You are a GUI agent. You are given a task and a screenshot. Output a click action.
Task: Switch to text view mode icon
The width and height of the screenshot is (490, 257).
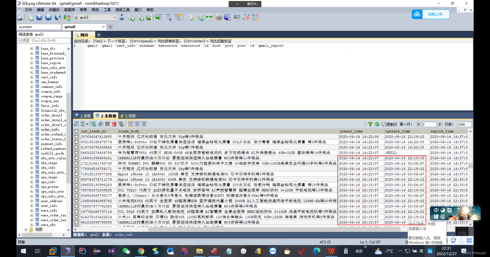click(144, 124)
